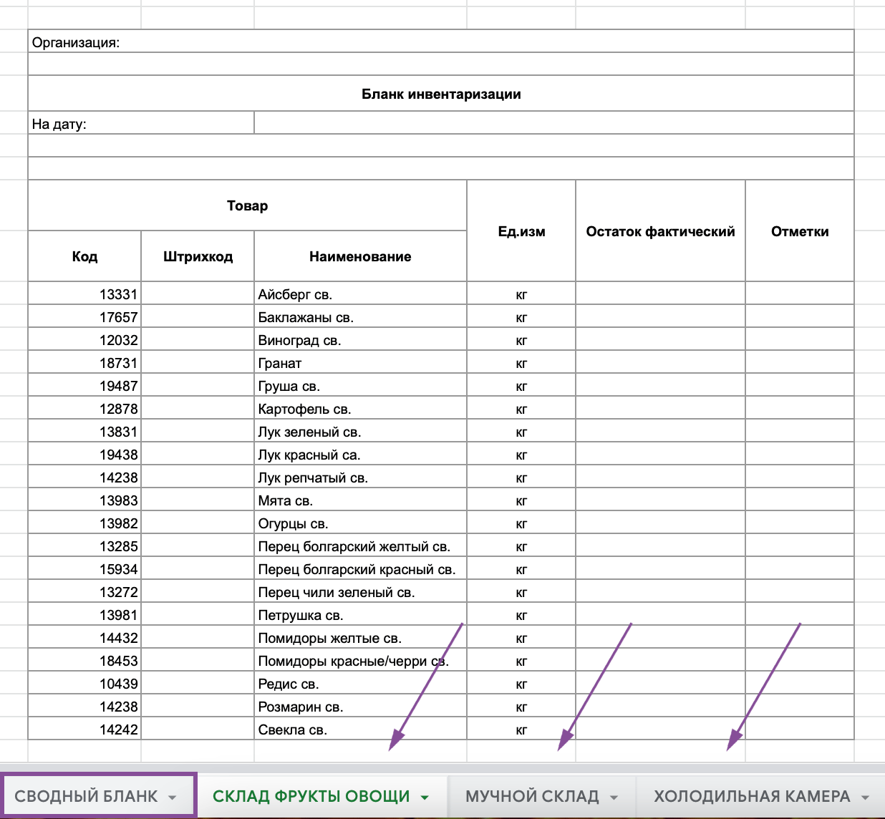Click the cell Груша св.
This screenshot has height=819, width=885.
[360, 386]
